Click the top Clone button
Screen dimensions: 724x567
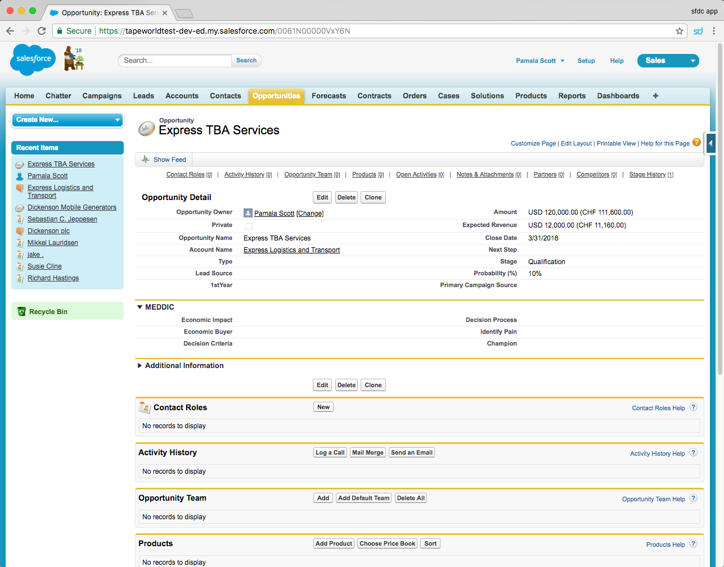pyautogui.click(x=373, y=197)
